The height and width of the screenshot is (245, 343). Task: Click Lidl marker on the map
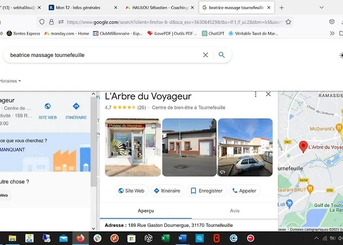(x=290, y=204)
